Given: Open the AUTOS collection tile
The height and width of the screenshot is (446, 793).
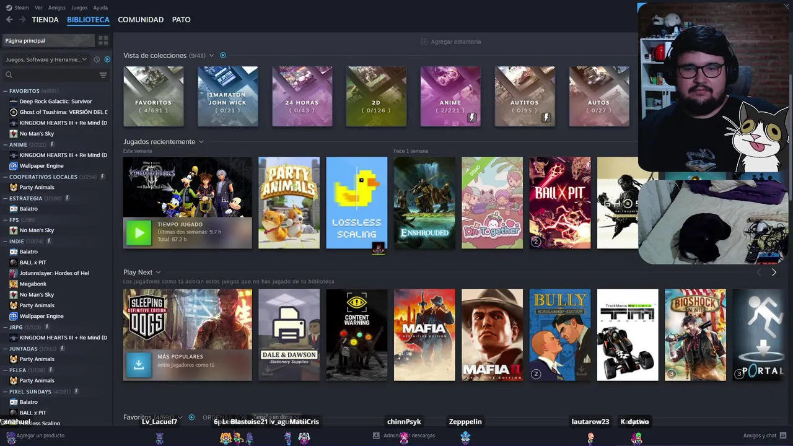Looking at the screenshot, I should pyautogui.click(x=599, y=96).
